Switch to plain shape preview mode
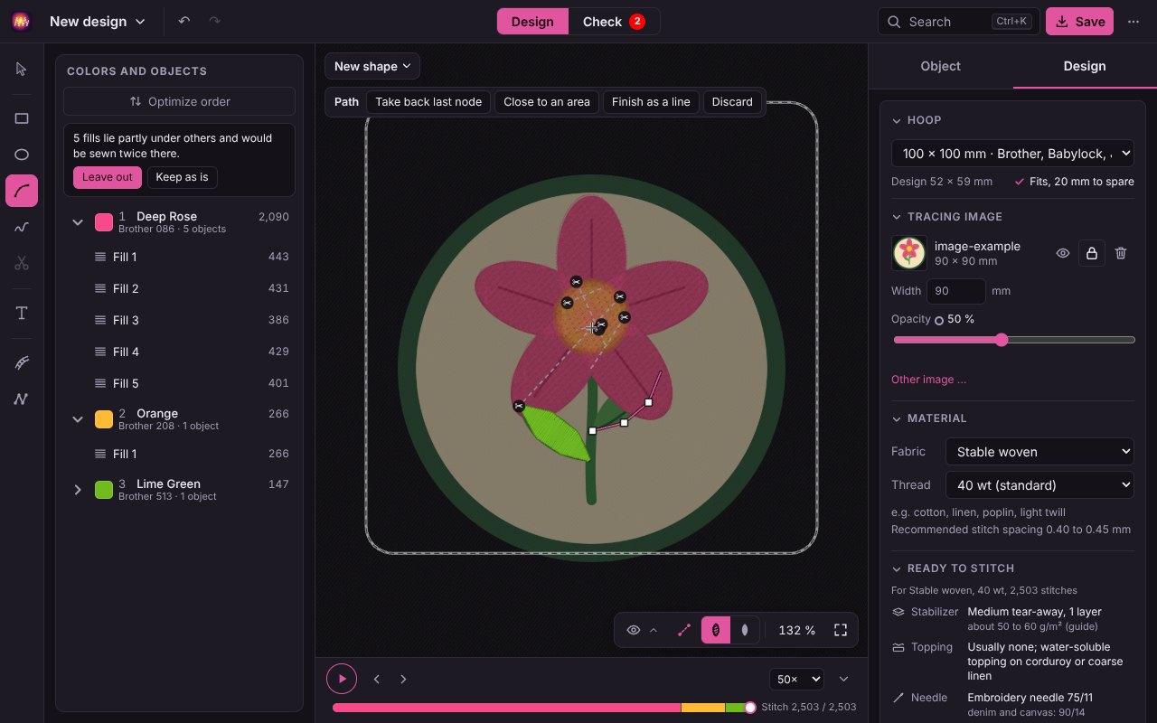1157x723 pixels. [745, 630]
